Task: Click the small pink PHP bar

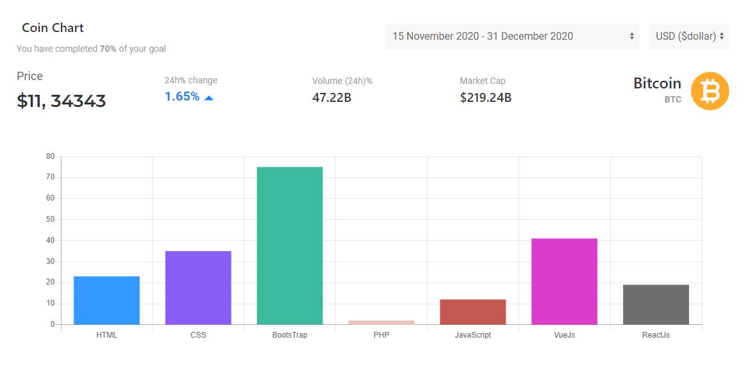Action: click(x=381, y=323)
